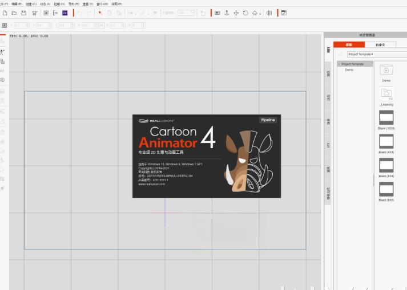Screen dimensions: 407x290
Task: Click the greyed-out Redo arrow
Action: coord(89,13)
